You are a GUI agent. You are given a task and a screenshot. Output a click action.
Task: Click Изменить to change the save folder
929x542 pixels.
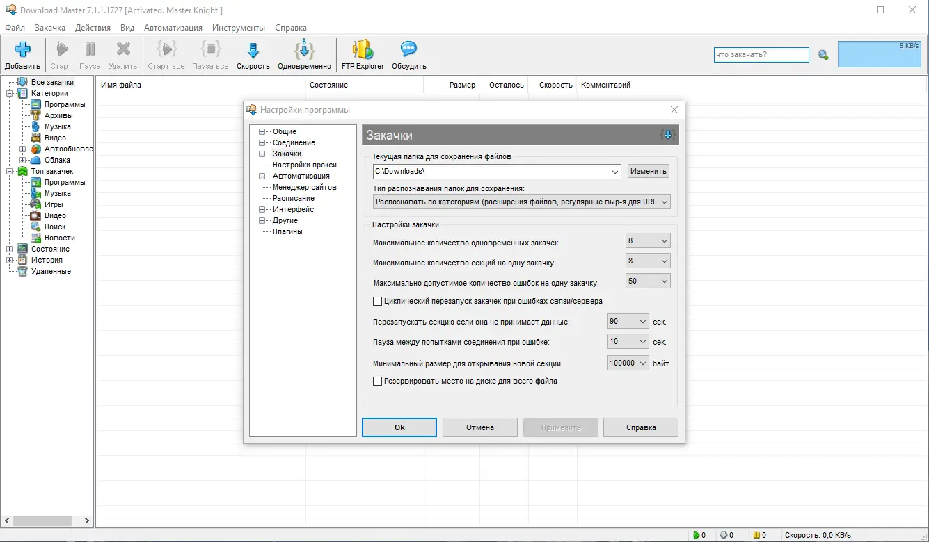click(649, 171)
